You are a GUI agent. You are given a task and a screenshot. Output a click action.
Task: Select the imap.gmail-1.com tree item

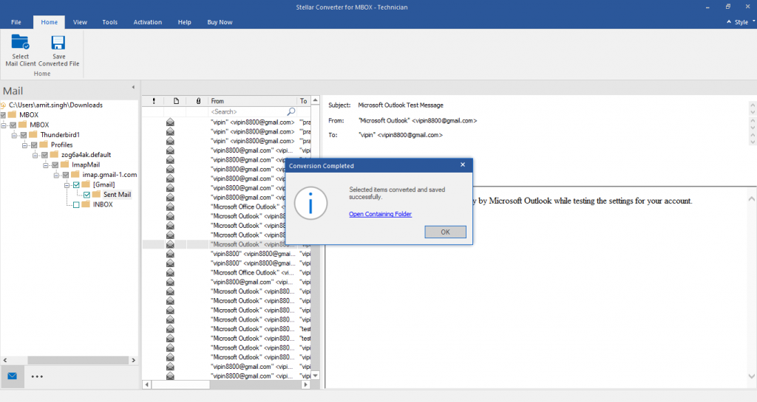tap(109, 175)
